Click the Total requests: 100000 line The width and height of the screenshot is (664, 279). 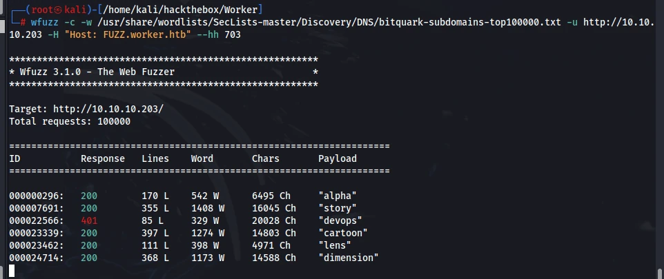pos(70,122)
